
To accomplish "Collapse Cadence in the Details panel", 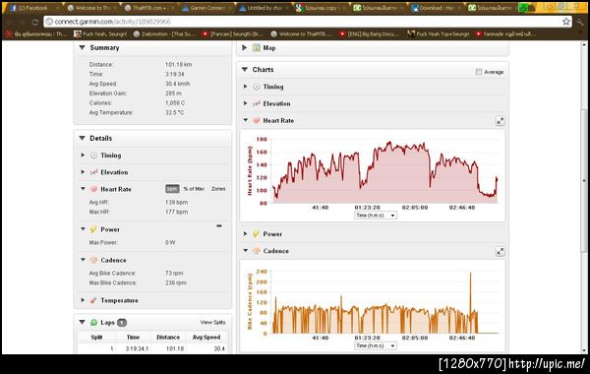I will pos(83,260).
